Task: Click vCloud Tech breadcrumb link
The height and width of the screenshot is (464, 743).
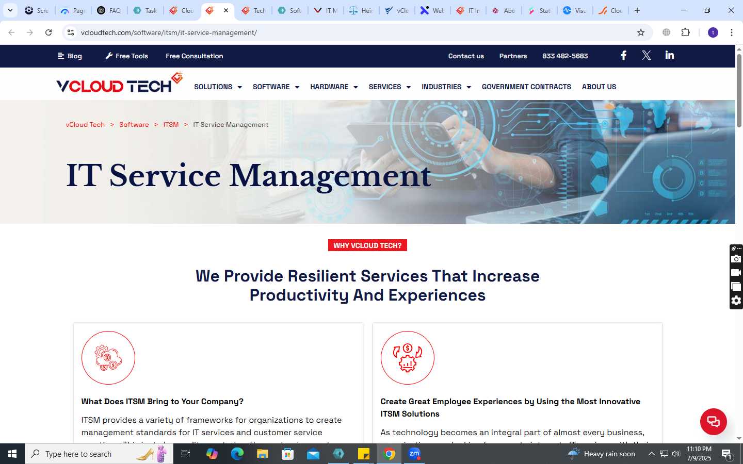Action: click(85, 124)
